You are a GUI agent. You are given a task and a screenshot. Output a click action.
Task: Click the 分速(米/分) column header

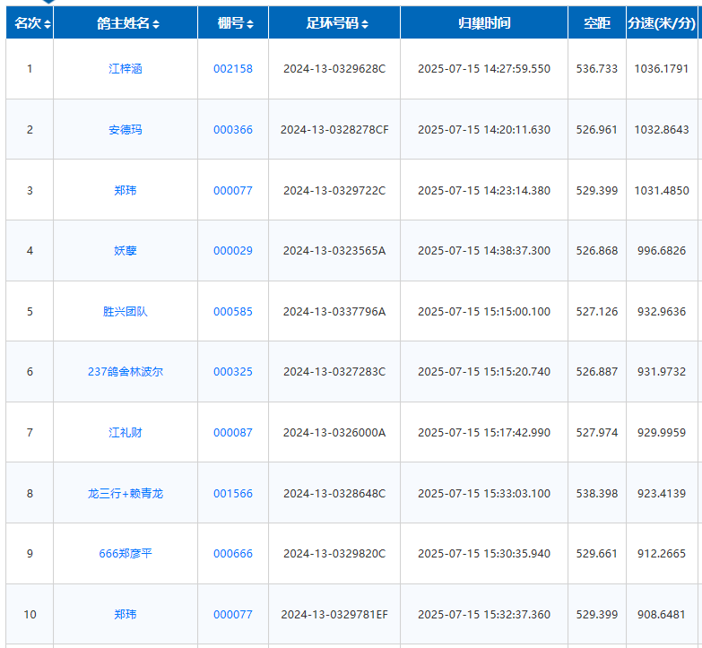661,23
